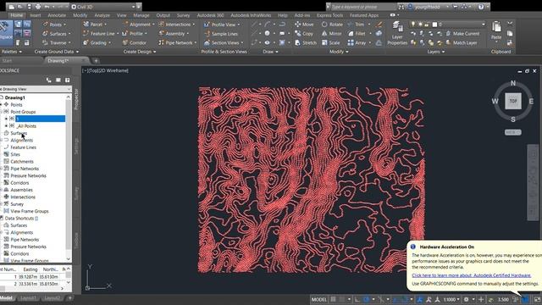
Task: Add a new layout tab with plus
Action: pyautogui.click(x=69, y=297)
